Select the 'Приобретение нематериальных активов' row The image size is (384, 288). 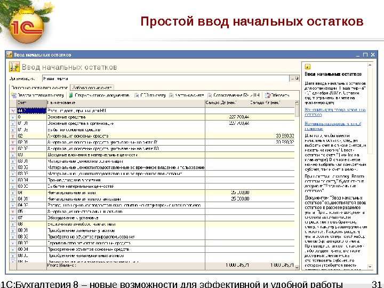pyautogui.click(x=153, y=255)
